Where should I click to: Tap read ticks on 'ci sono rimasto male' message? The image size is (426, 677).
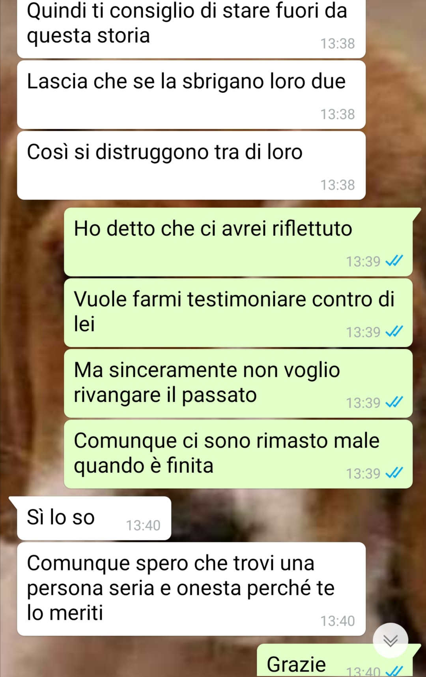tap(394, 473)
